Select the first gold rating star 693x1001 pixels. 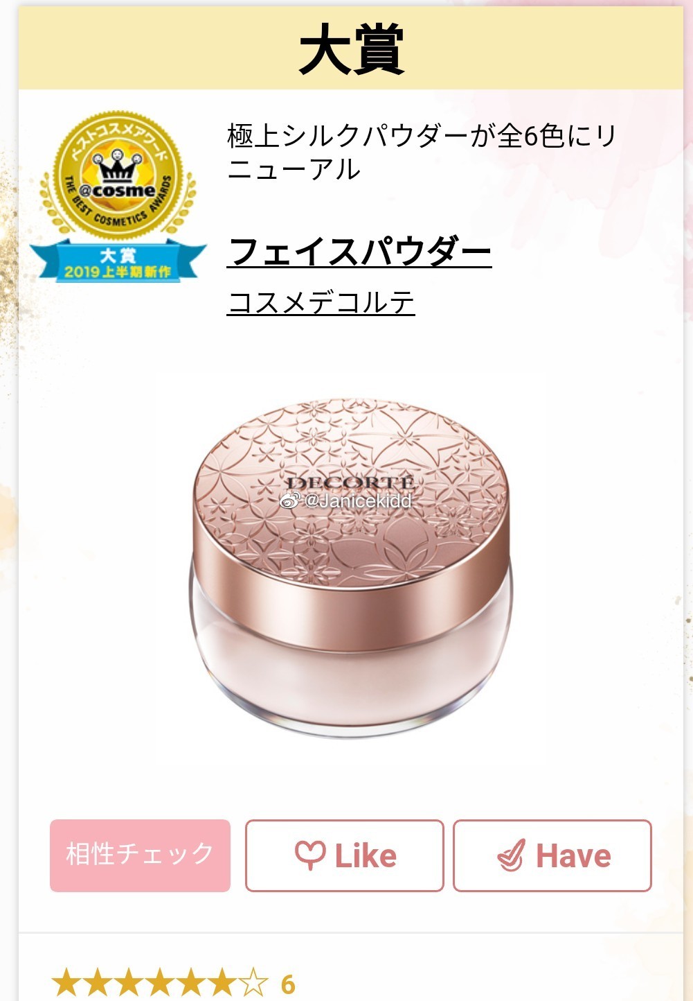[x=66, y=983]
